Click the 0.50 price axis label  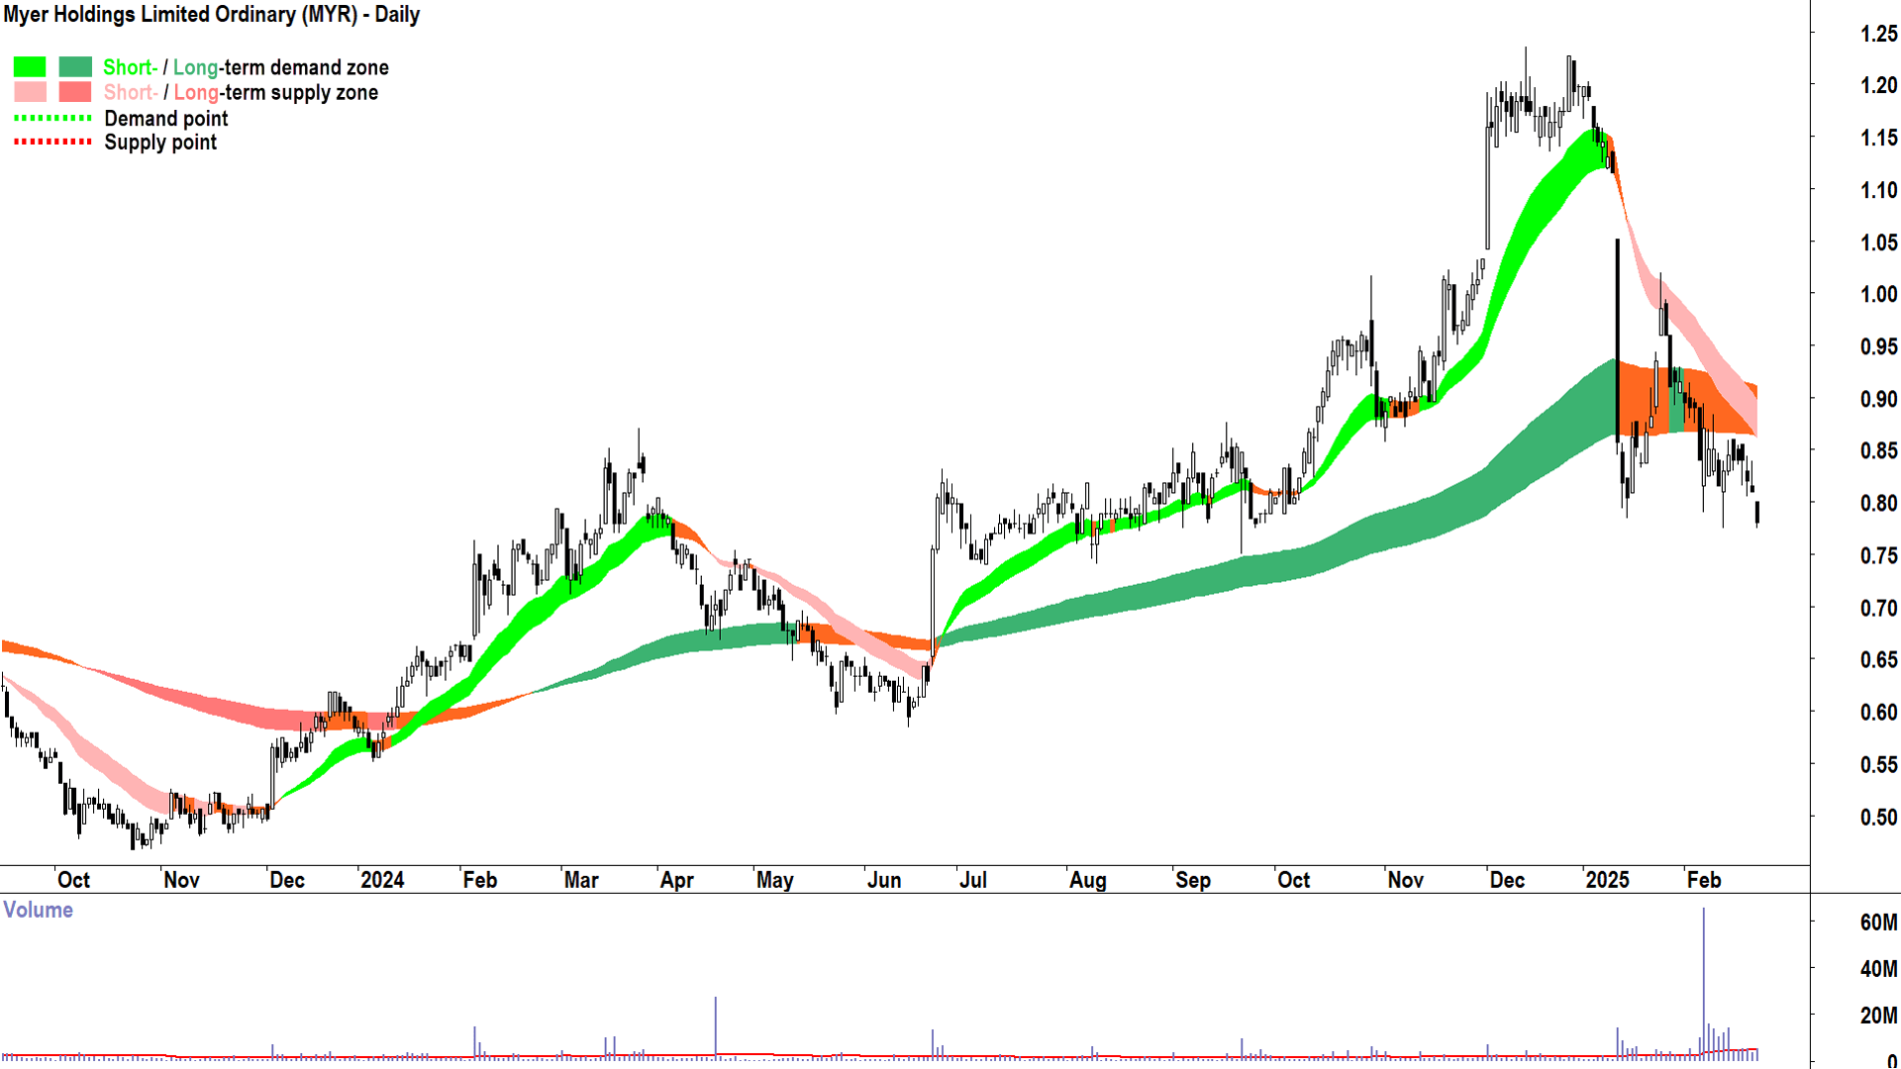tap(1878, 818)
